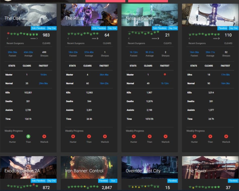Screen dimensions: 239x191
Task: Click Flawless badge on The Sundial
Action: pyautogui.click(x=222, y=28)
